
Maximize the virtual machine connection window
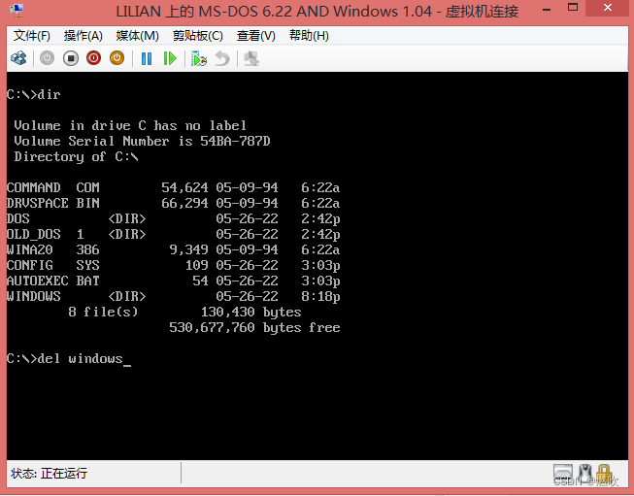[x=573, y=7]
